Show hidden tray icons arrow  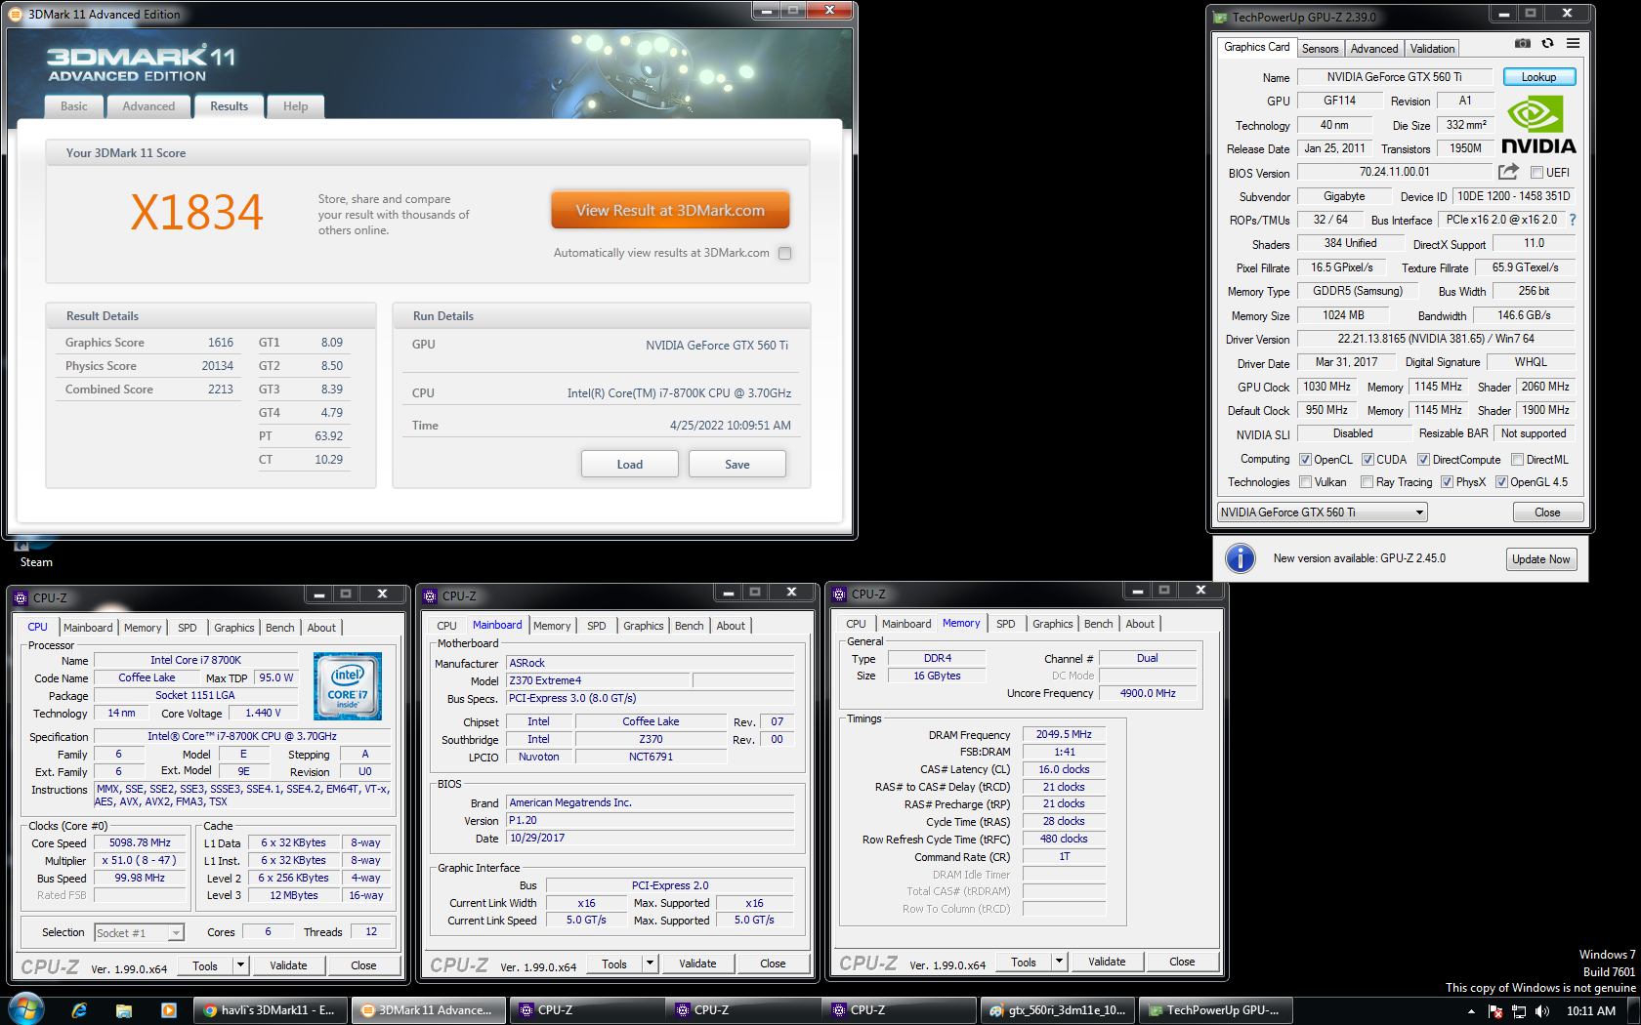pyautogui.click(x=1472, y=1011)
